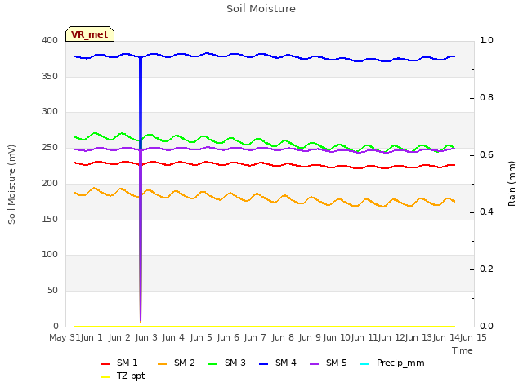Click the 0.2 right y-axis tick label

(x=486, y=269)
